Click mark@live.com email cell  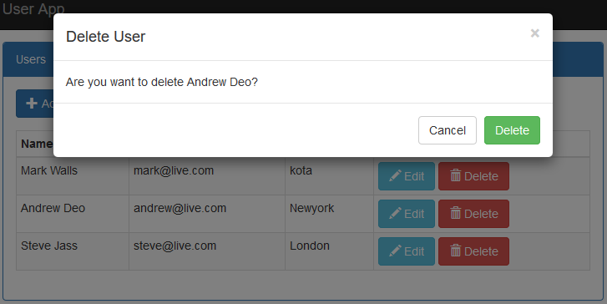(x=207, y=176)
